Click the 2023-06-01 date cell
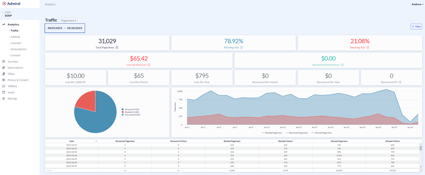This screenshot has height=175, width=425. pyautogui.click(x=72, y=145)
